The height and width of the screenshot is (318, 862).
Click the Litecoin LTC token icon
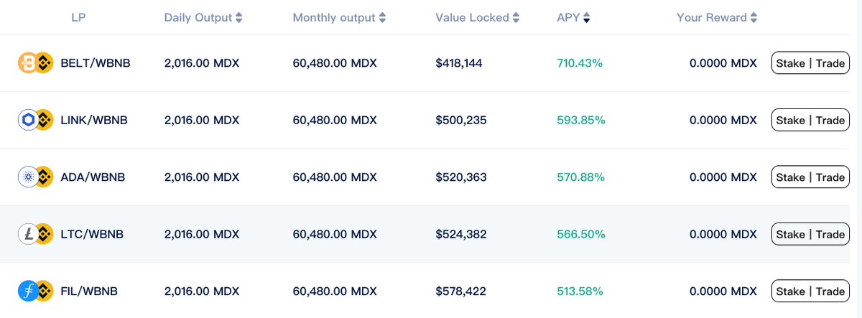(27, 234)
